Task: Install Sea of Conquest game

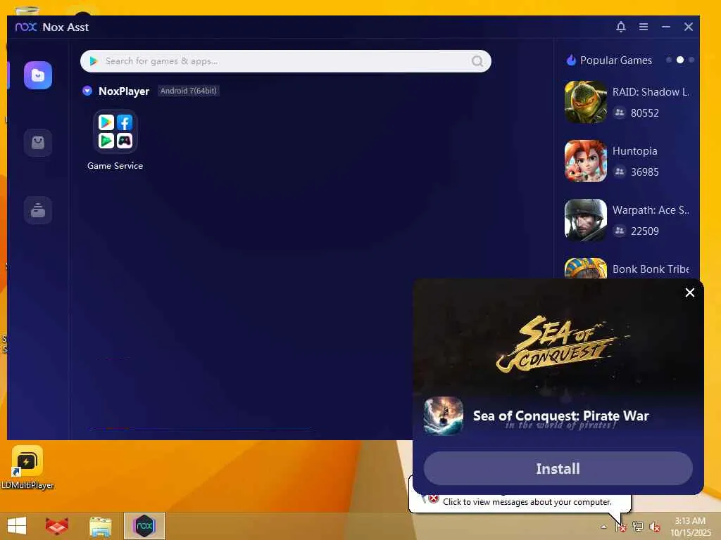Action: click(x=558, y=468)
